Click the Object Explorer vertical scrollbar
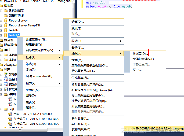This screenshot has height=136, width=184. click(x=73, y=11)
